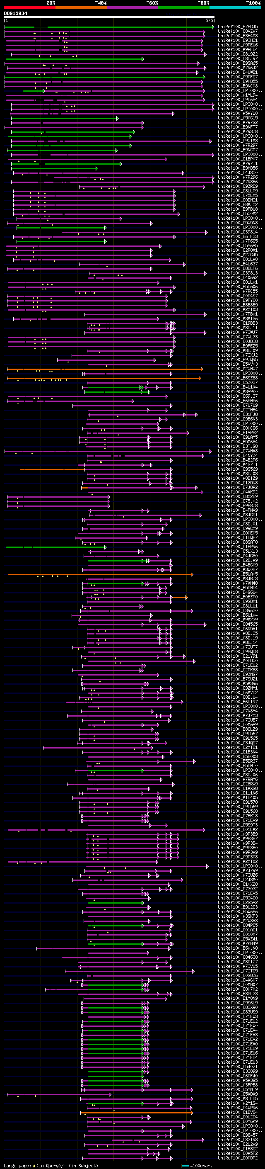Select the UniRef100_A7KH48 label
This screenshot has width=265, height=1169.
[x=238, y=583]
